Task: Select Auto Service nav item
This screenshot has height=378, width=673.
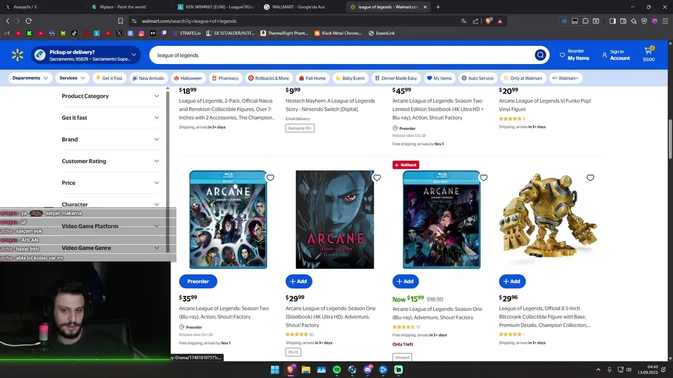Action: (477, 78)
